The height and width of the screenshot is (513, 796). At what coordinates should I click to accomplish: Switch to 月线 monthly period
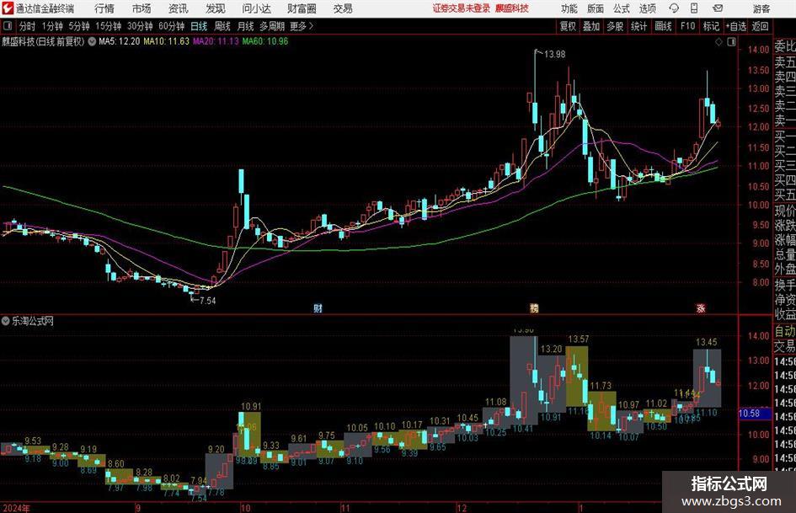pyautogui.click(x=246, y=26)
